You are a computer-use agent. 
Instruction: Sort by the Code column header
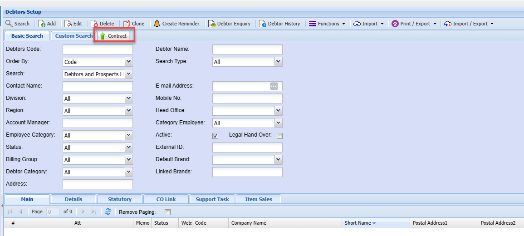point(210,223)
